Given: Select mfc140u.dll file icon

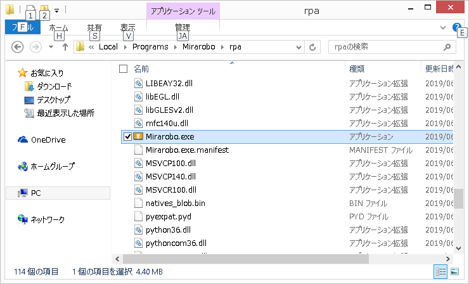Looking at the screenshot, I should click(138, 123).
